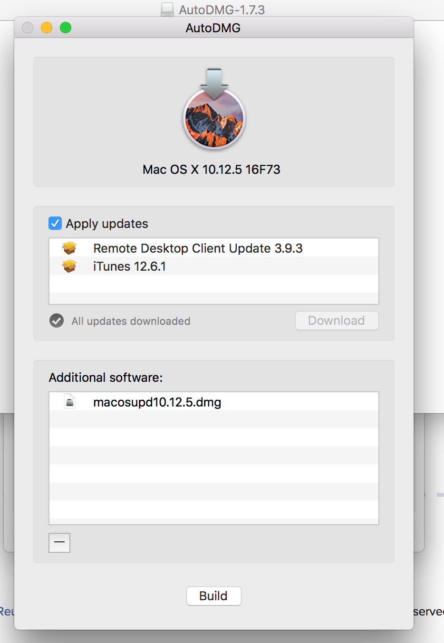Minimize the AutoDMG window
The height and width of the screenshot is (643, 444).
pyautogui.click(x=47, y=28)
